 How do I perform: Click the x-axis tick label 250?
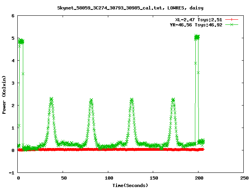pyautogui.click(x=245, y=178)
